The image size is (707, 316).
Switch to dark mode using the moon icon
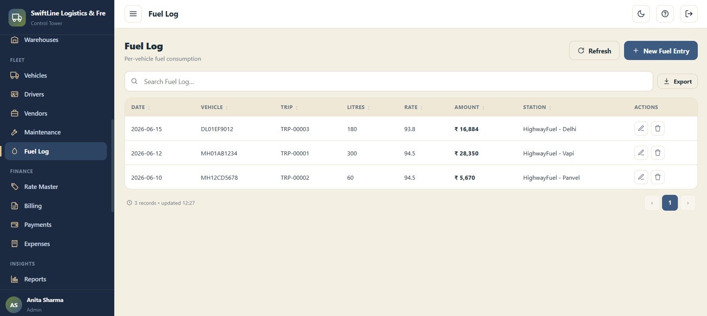coord(641,14)
